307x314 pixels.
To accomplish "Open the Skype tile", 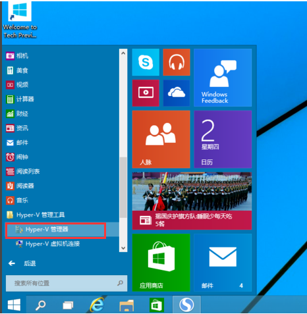I will [146, 63].
